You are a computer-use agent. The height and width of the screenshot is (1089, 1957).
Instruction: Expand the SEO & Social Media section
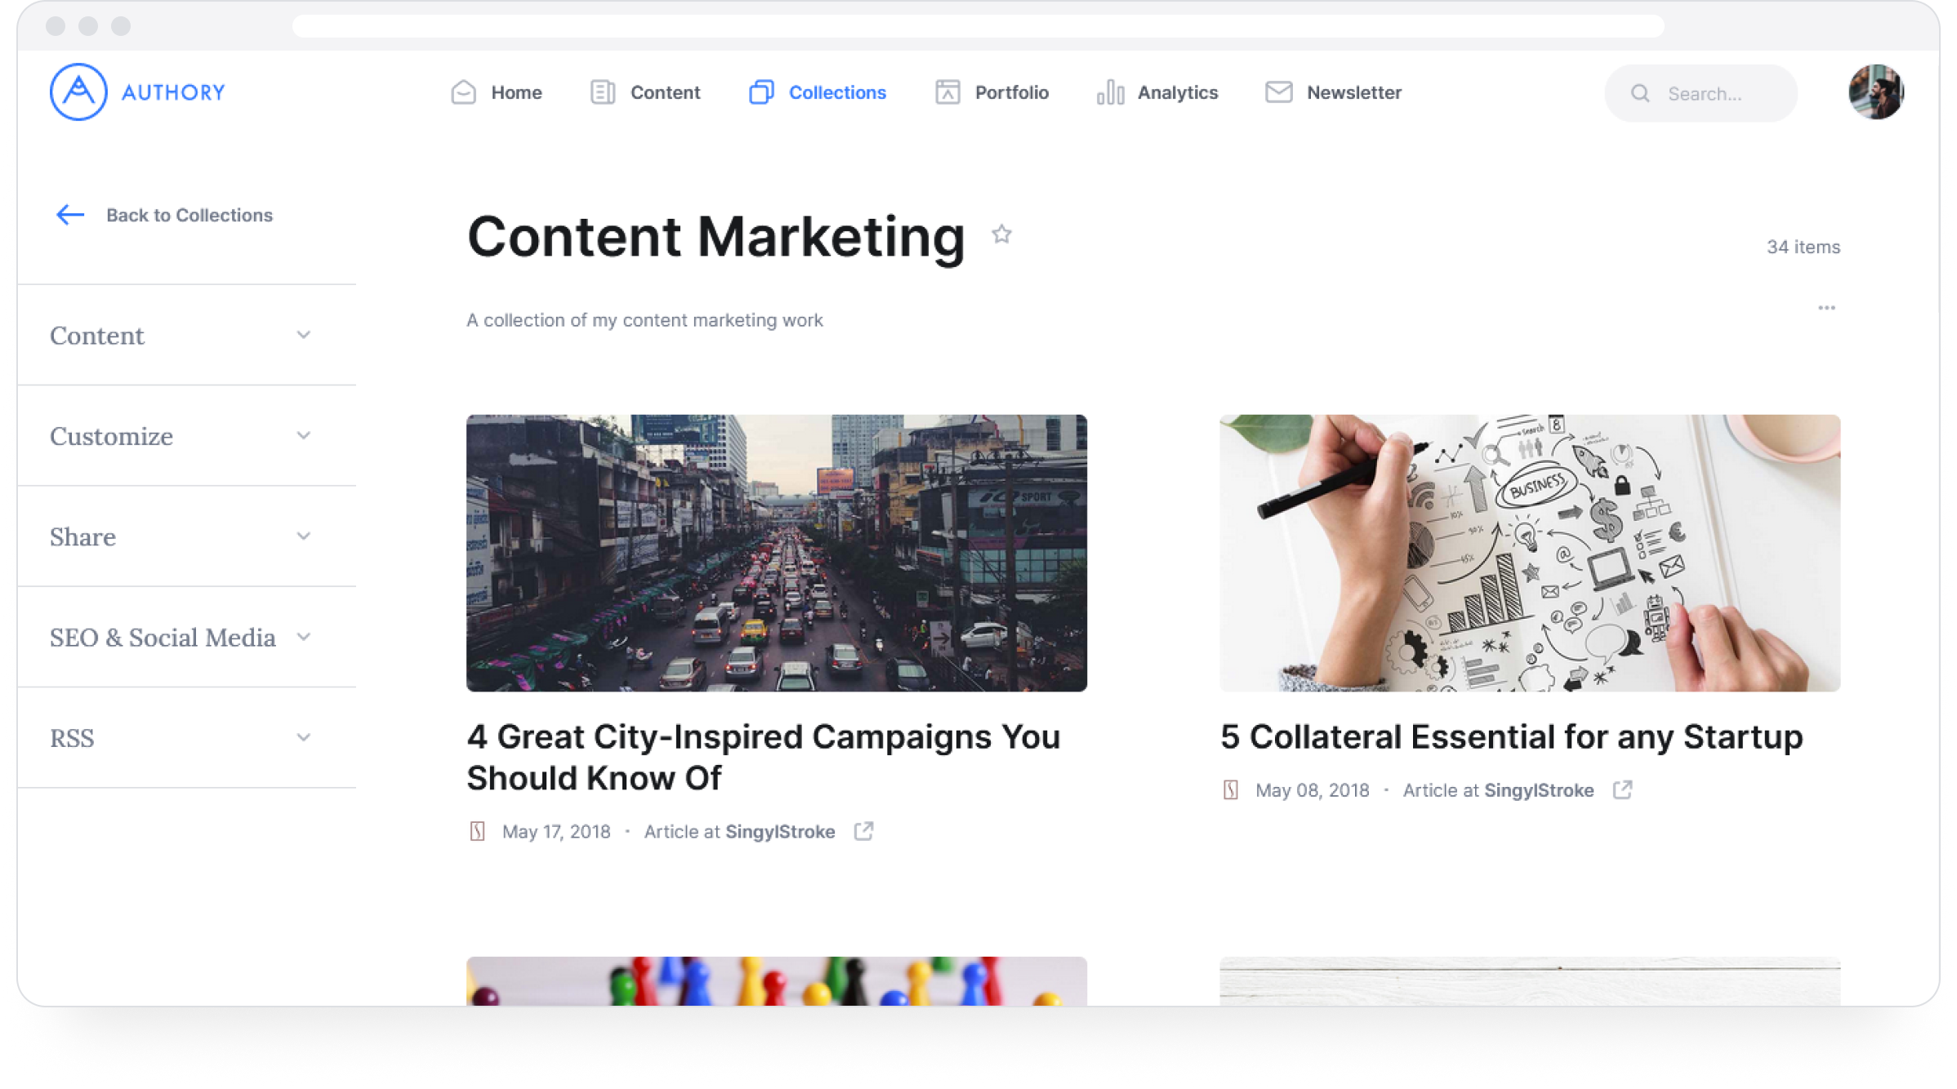(303, 637)
